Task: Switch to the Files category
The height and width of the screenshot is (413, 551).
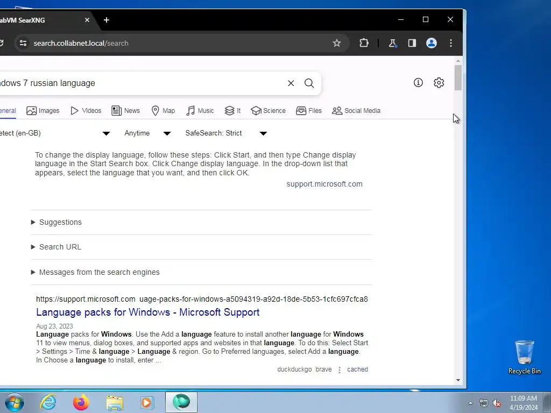Action: pos(309,111)
